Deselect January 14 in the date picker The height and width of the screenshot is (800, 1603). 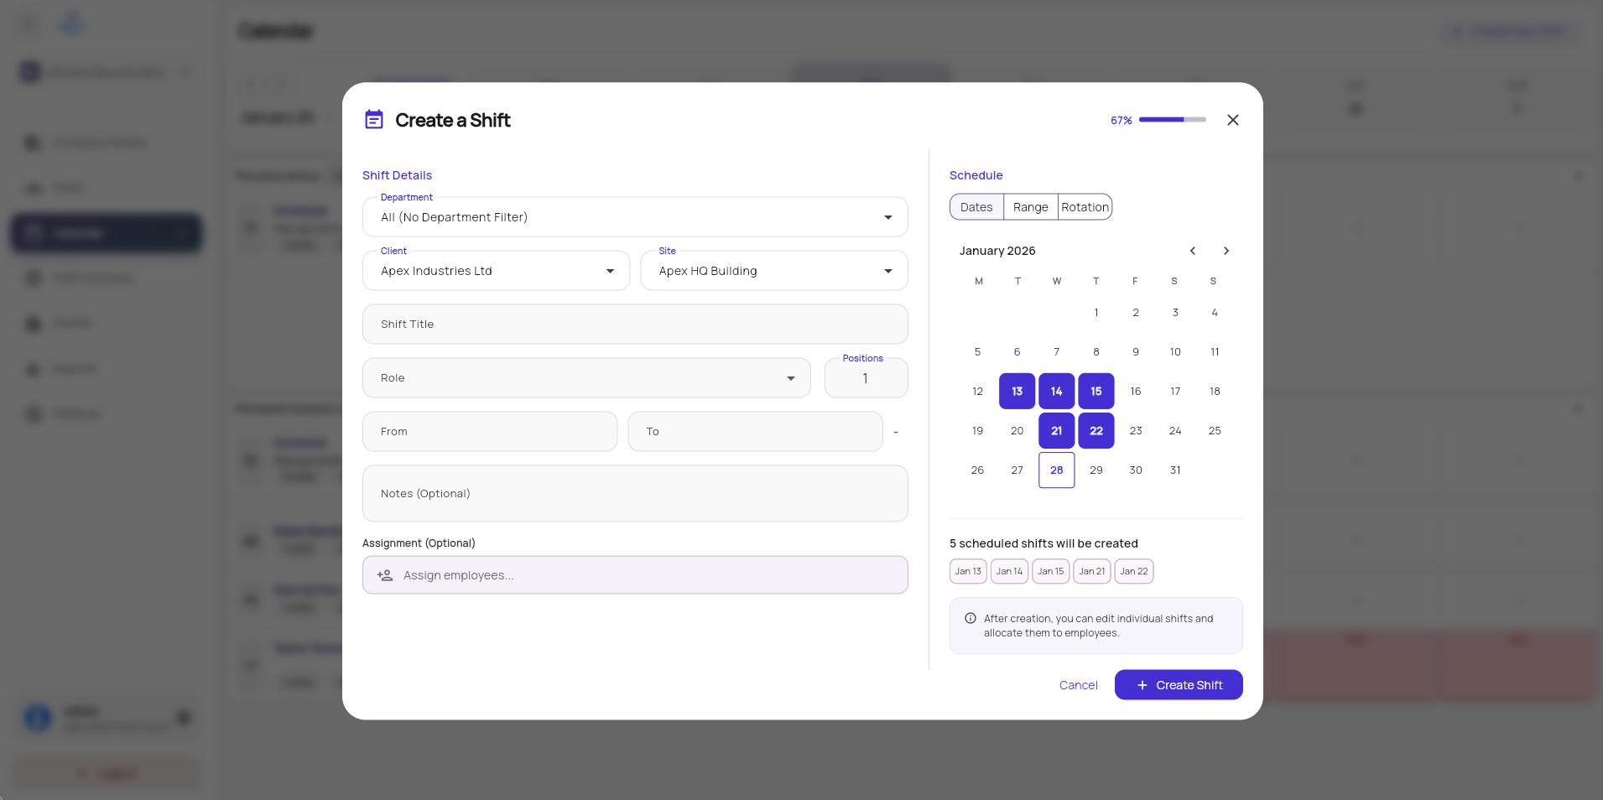click(1056, 391)
